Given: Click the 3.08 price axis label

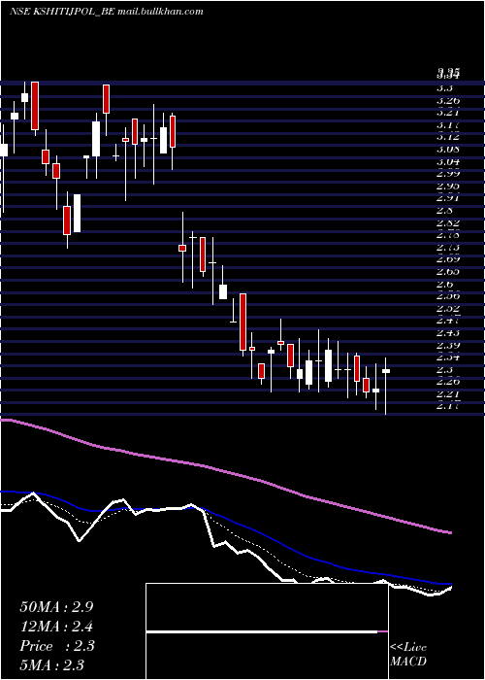Looking at the screenshot, I should click(x=448, y=150).
